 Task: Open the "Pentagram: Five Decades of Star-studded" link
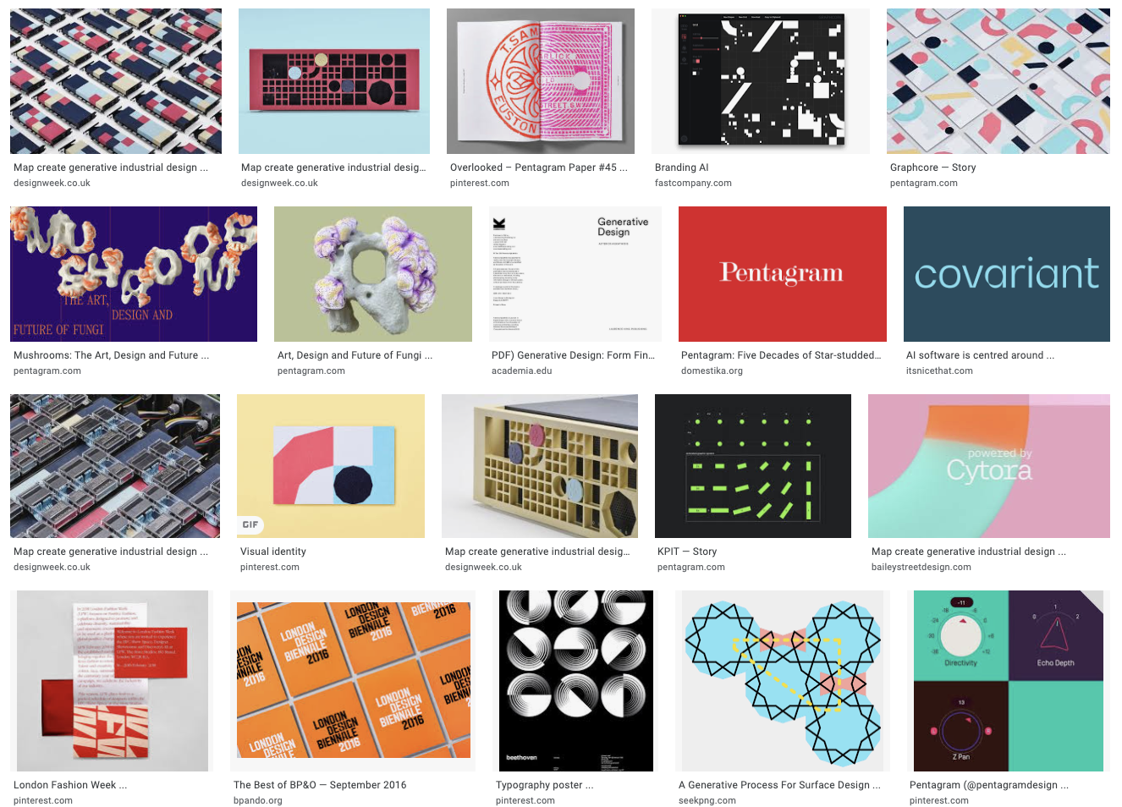coord(781,355)
